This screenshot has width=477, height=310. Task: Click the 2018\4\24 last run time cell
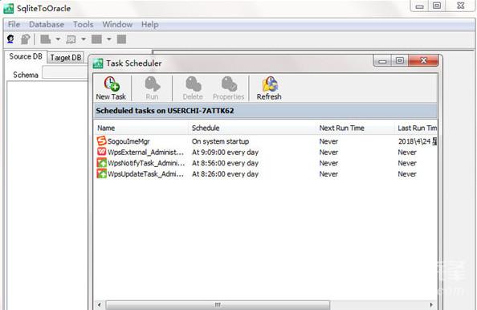tap(418, 141)
